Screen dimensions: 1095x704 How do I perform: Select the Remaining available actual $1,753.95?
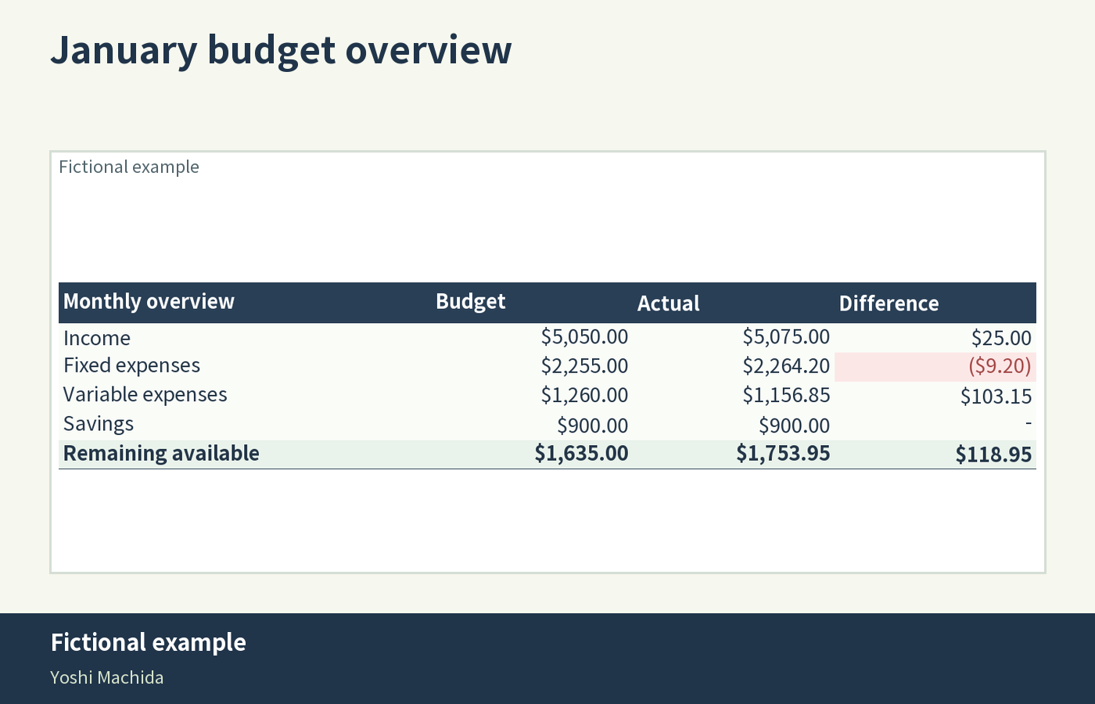coord(783,454)
